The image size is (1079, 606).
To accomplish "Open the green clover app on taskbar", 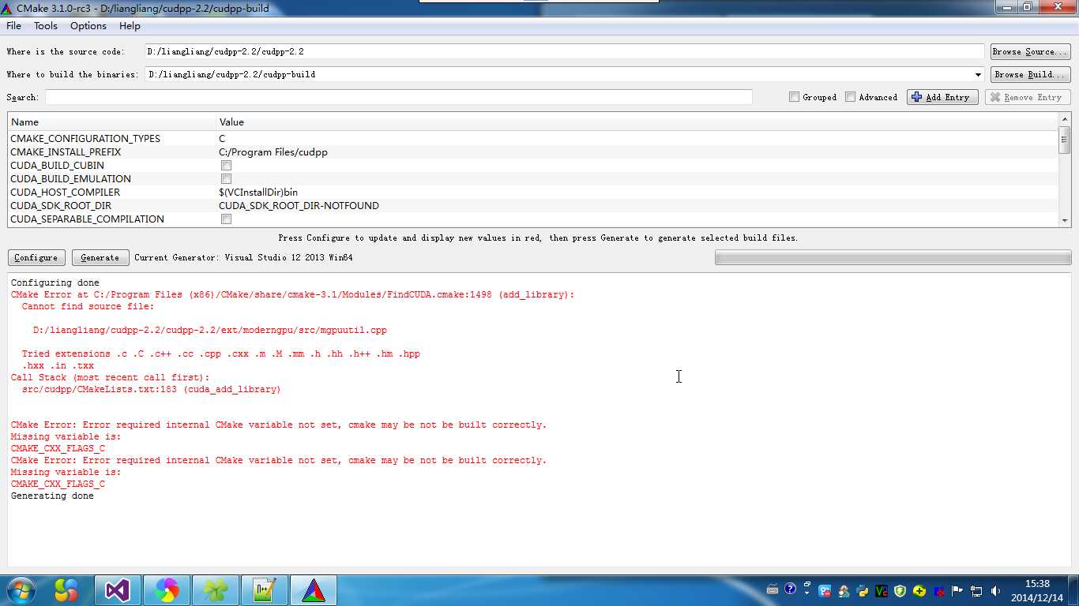I will [x=216, y=590].
